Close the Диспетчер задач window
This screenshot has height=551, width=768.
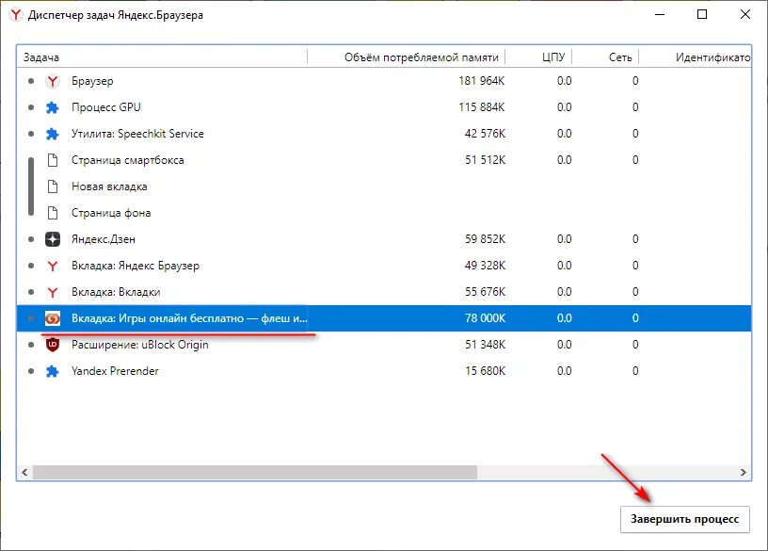point(745,15)
